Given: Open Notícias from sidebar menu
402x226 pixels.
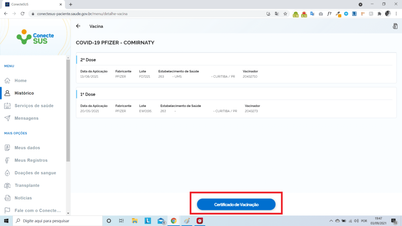Looking at the screenshot, I should click(23, 198).
